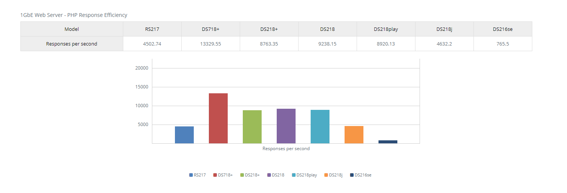Click the blue RS217 bar in chart

pyautogui.click(x=184, y=135)
